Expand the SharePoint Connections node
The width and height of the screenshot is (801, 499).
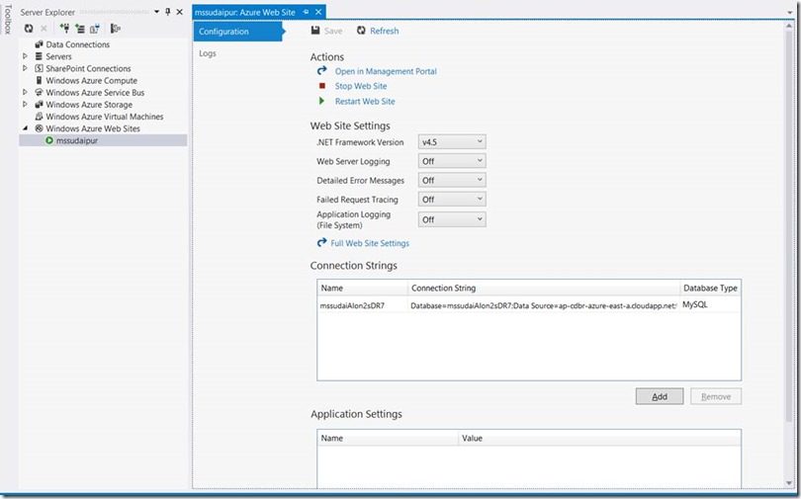[x=25, y=68]
